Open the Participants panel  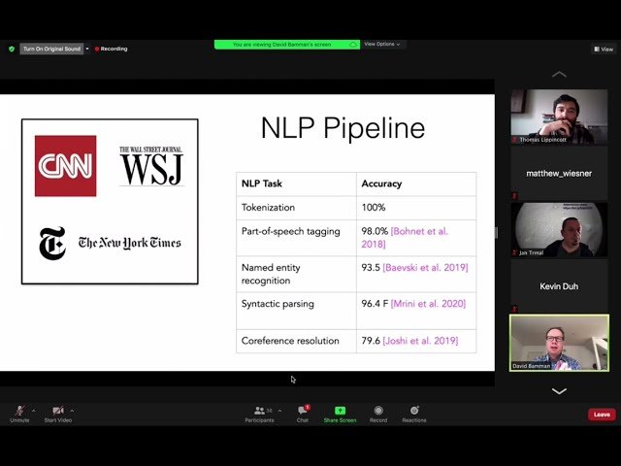(259, 411)
